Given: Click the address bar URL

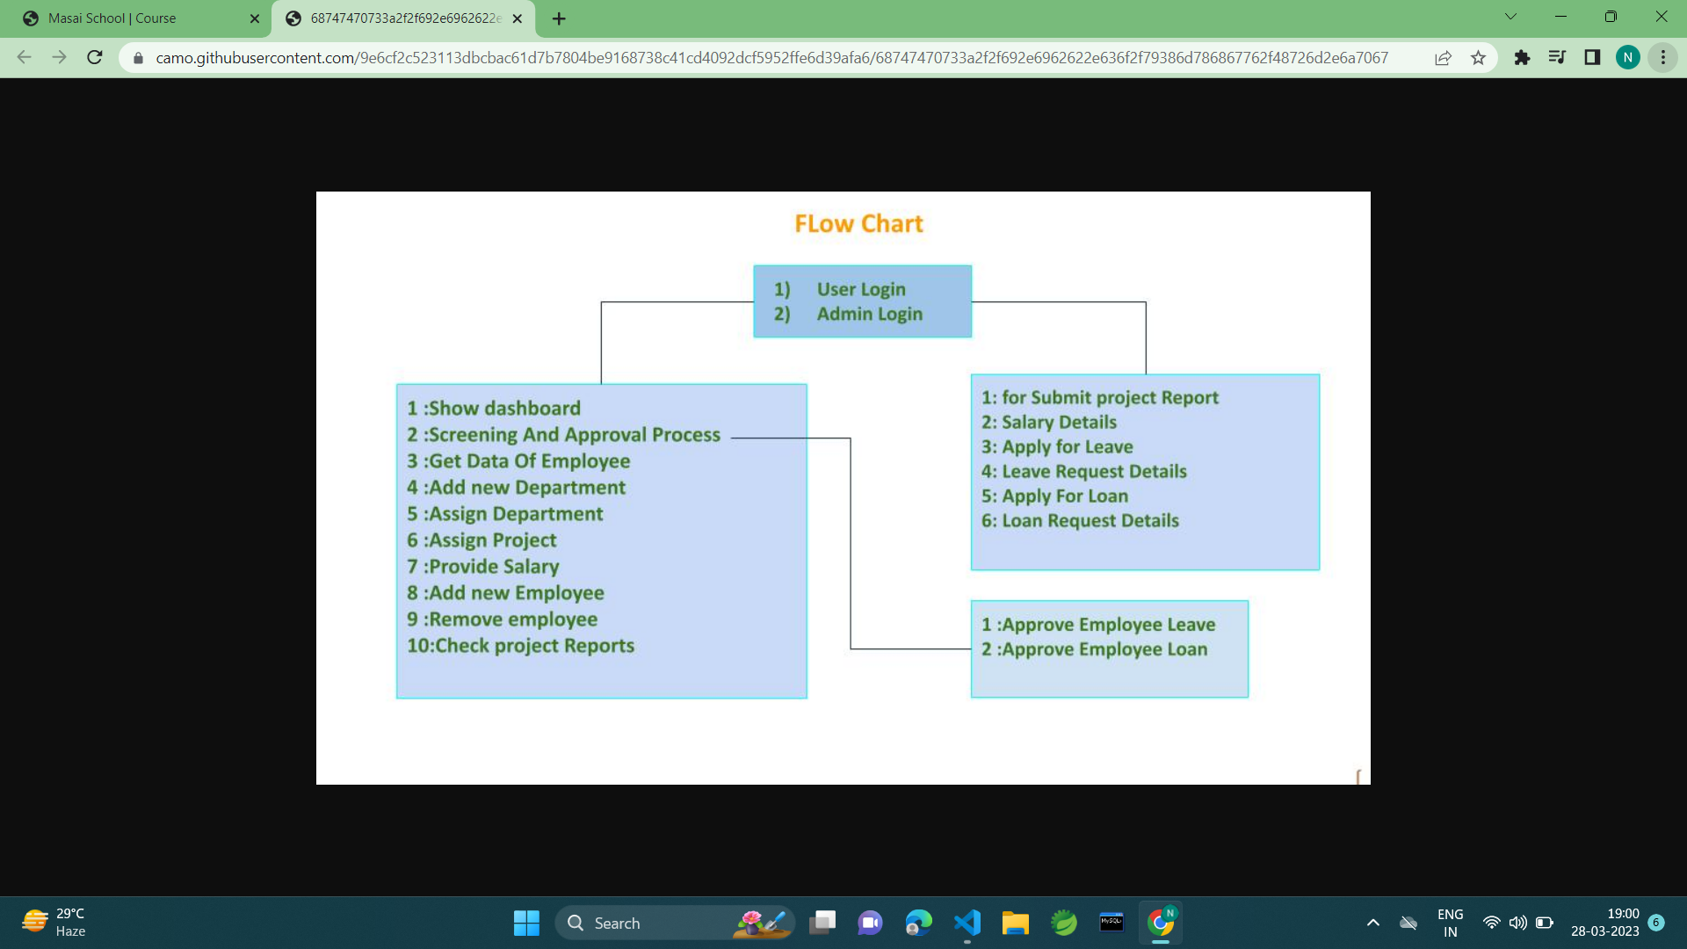Looking at the screenshot, I should tap(771, 58).
